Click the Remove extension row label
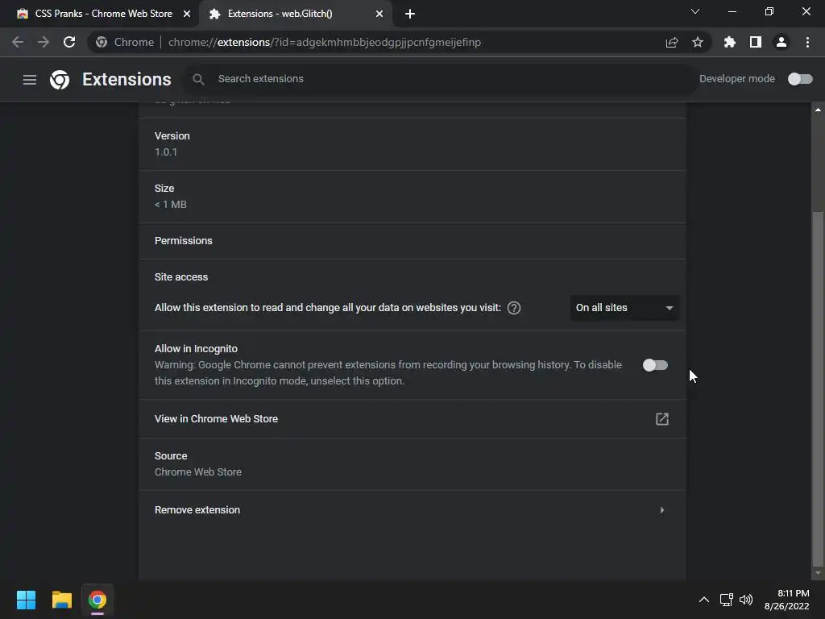 pyautogui.click(x=197, y=510)
